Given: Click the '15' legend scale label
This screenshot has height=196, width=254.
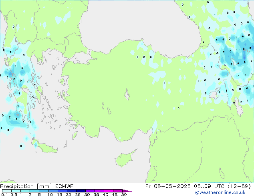Looking at the screenshot, I should click(59, 194).
